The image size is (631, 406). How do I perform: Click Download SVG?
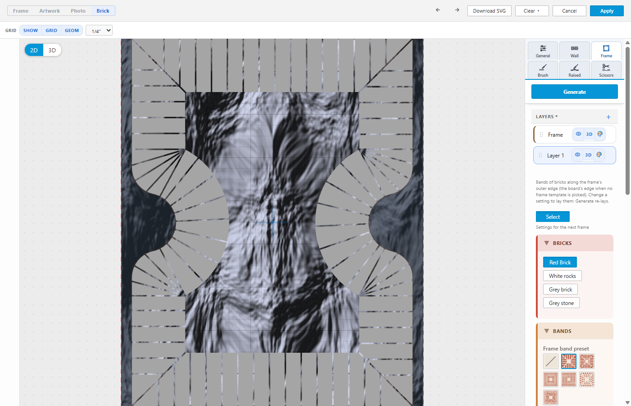[x=489, y=11]
